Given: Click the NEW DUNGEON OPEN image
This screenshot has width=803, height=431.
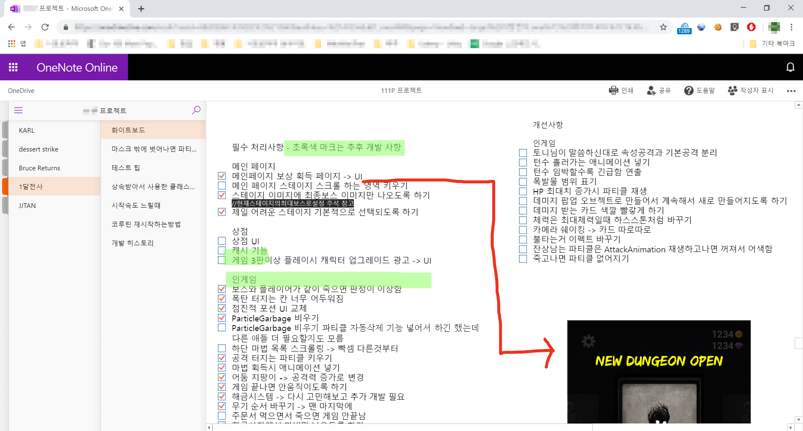Looking at the screenshot, I should click(659, 372).
